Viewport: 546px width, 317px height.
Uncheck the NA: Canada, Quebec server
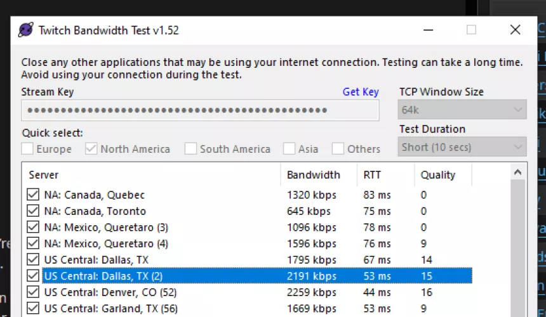coord(33,195)
